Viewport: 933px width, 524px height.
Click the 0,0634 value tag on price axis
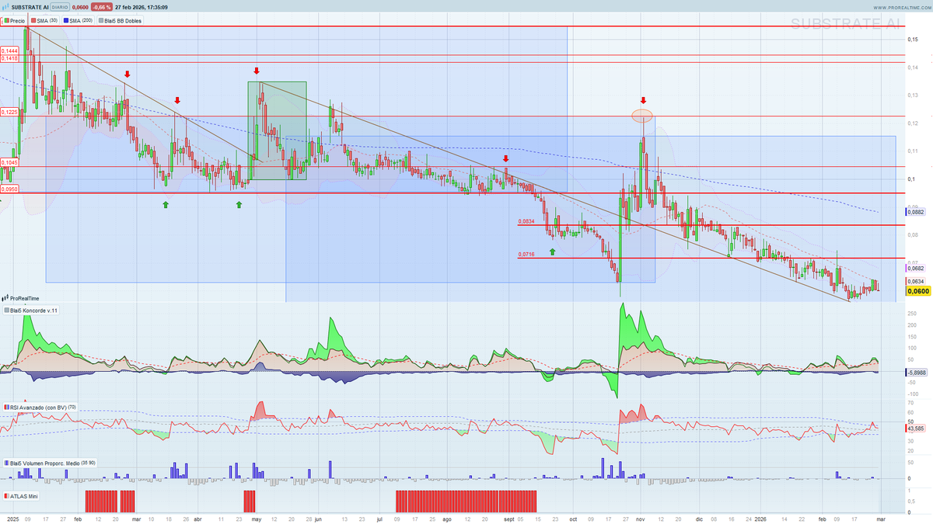point(917,281)
